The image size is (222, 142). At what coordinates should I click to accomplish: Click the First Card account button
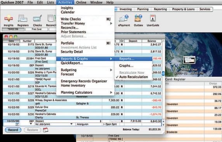pos(36,29)
